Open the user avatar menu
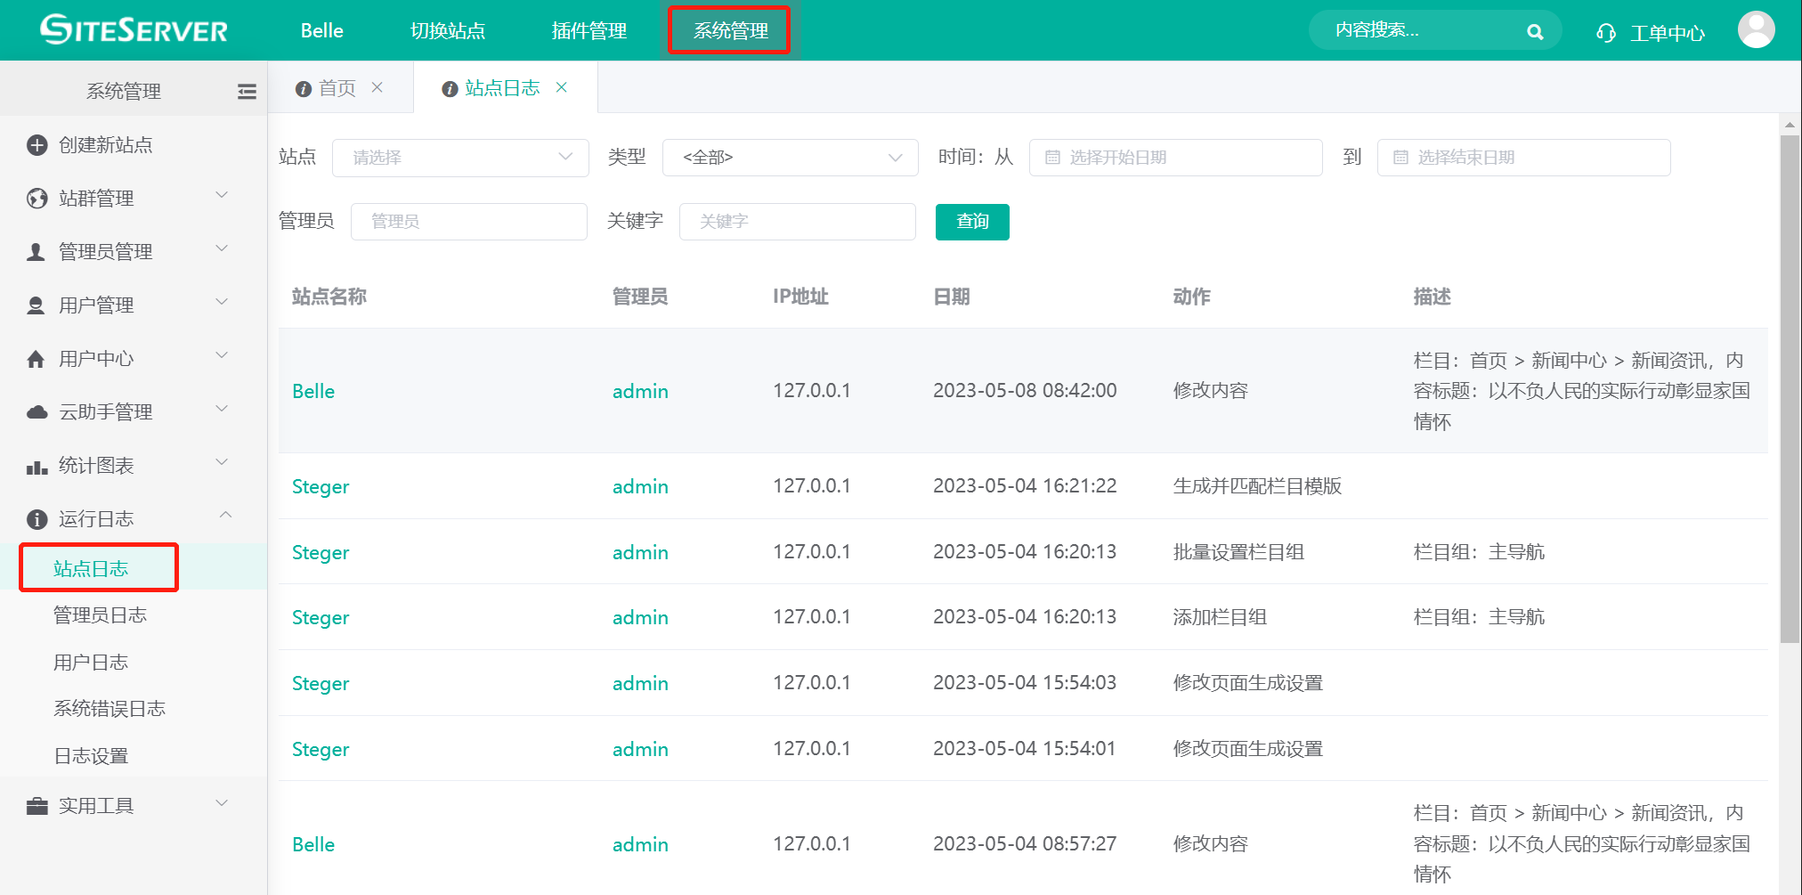 (x=1755, y=30)
